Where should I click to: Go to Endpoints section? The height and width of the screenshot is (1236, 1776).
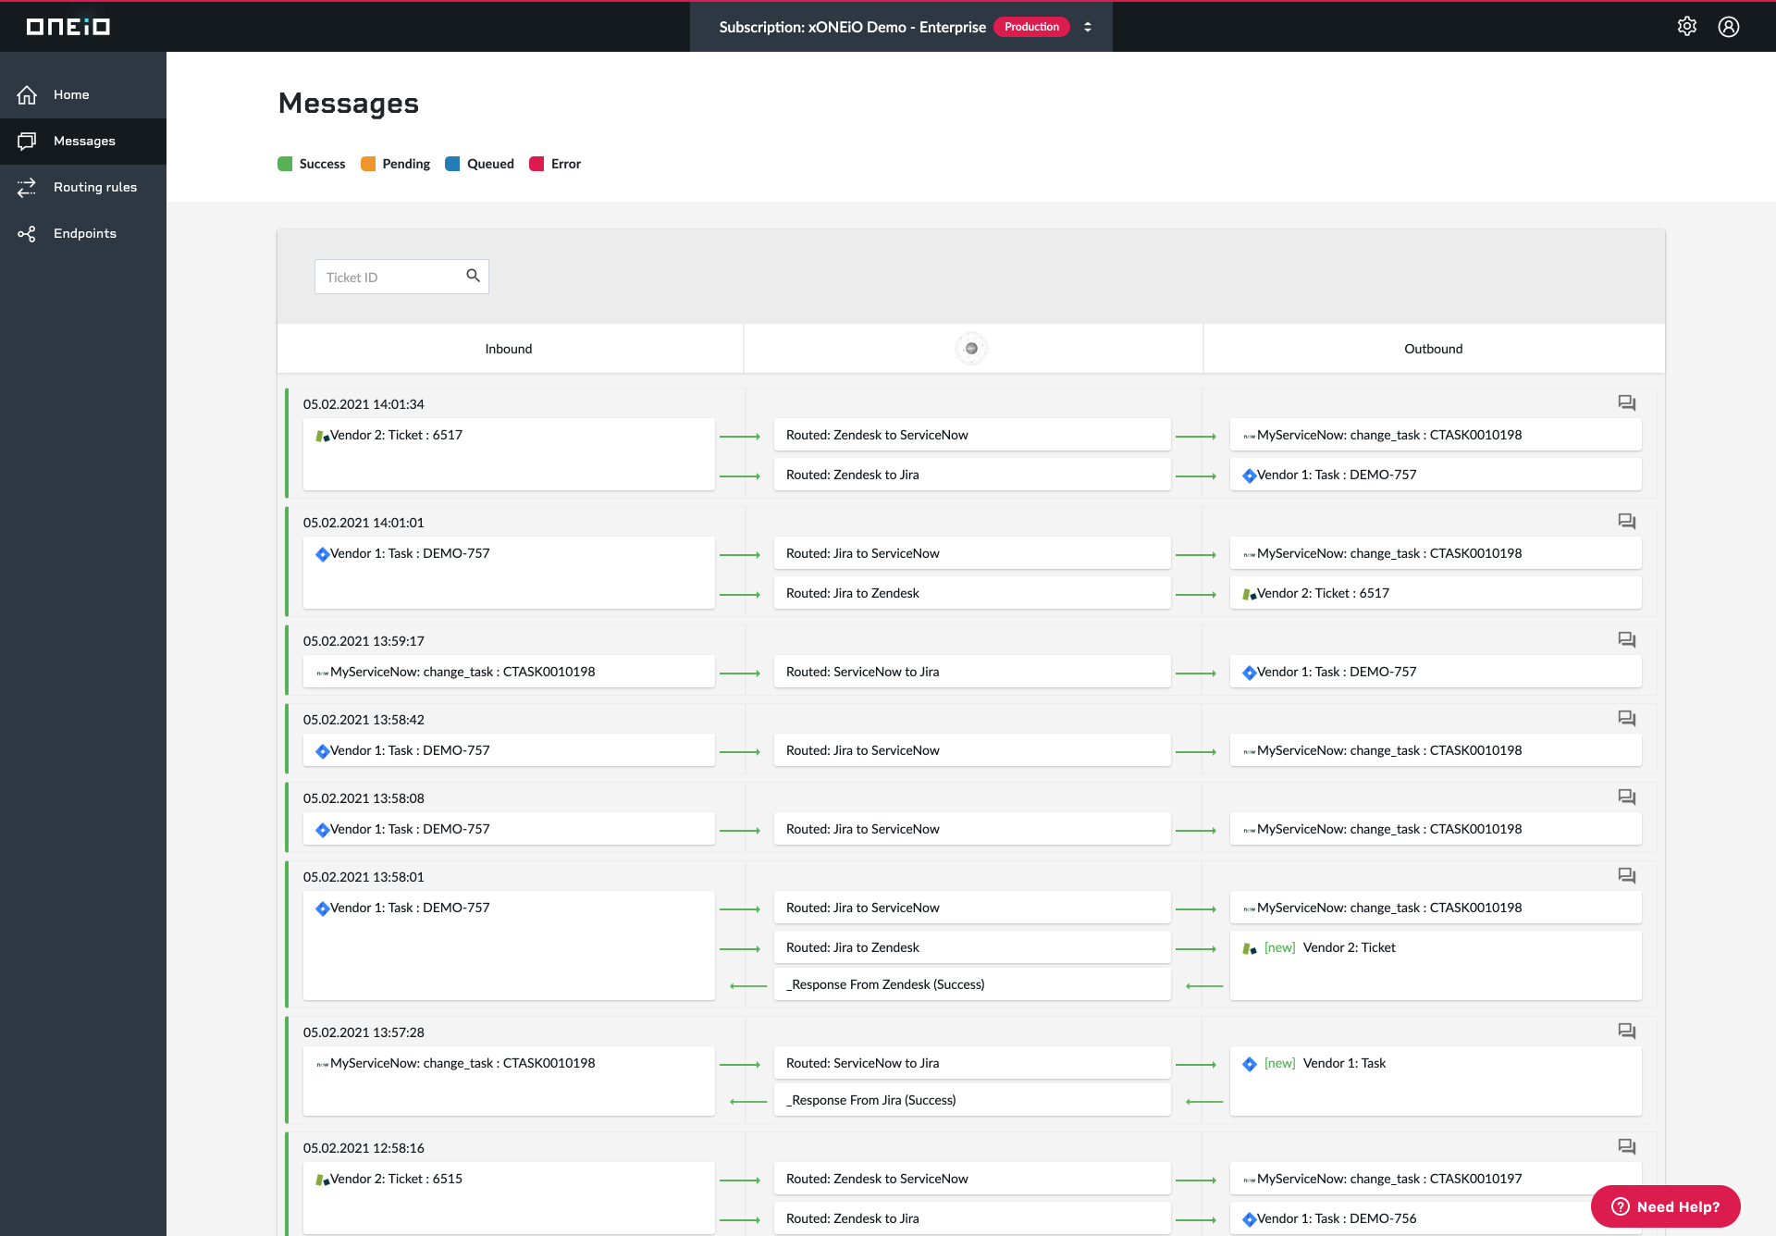coord(83,233)
